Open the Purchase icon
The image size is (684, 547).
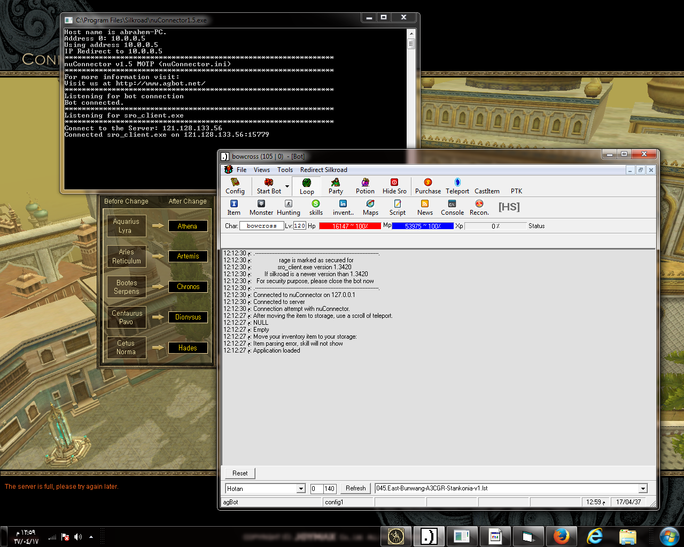click(428, 186)
